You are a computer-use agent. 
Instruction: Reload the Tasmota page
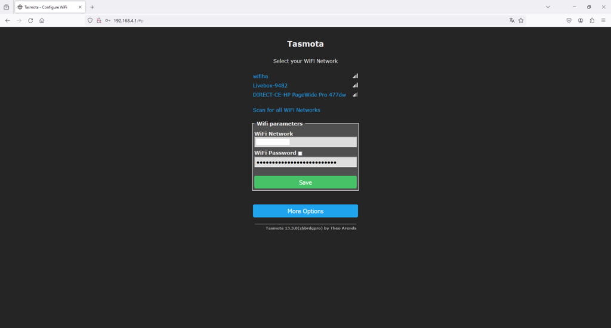click(x=30, y=21)
